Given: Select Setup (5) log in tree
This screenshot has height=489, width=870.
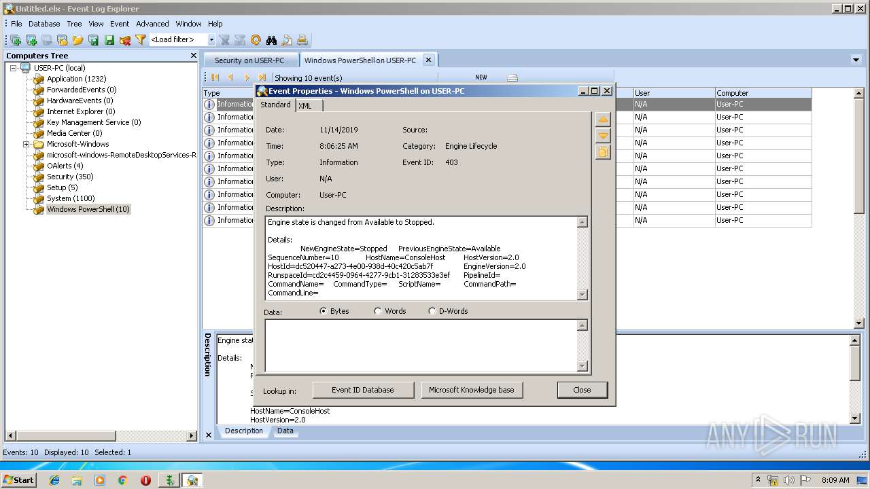Looking at the screenshot, I should tap(62, 187).
